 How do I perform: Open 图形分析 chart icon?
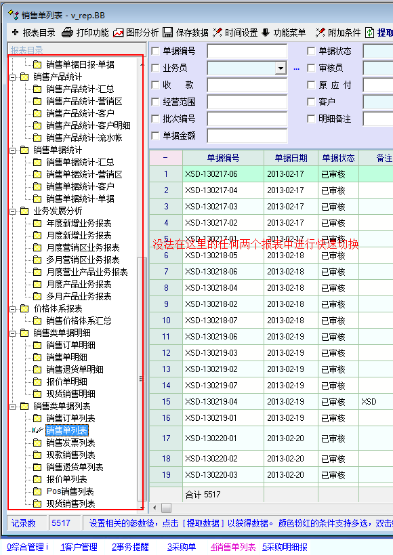[x=119, y=33]
